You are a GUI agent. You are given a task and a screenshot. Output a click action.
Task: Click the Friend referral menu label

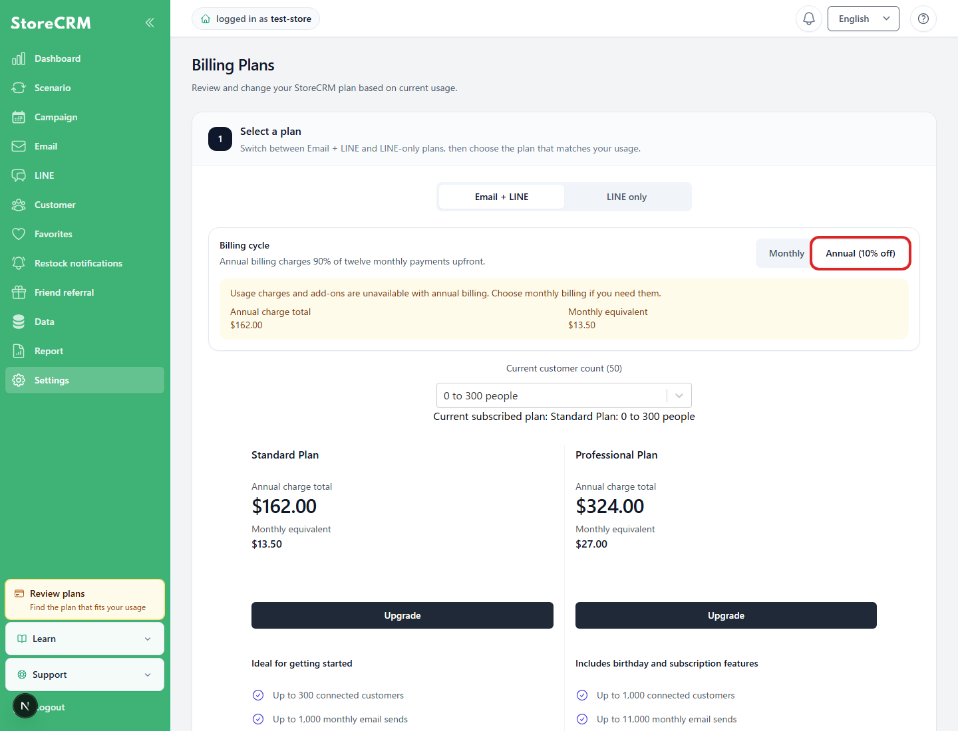65,292
